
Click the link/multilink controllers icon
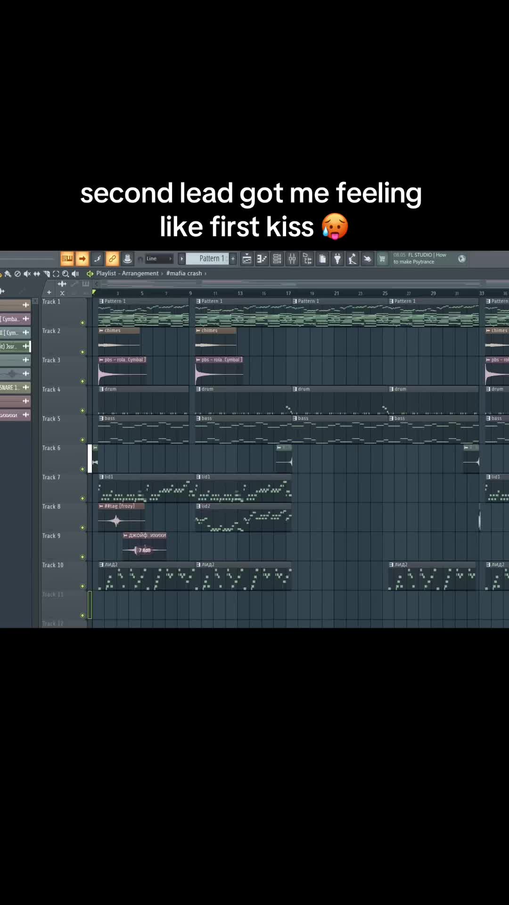112,259
